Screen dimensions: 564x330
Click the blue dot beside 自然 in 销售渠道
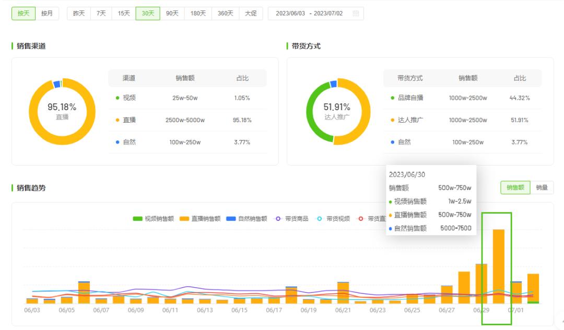(x=116, y=142)
